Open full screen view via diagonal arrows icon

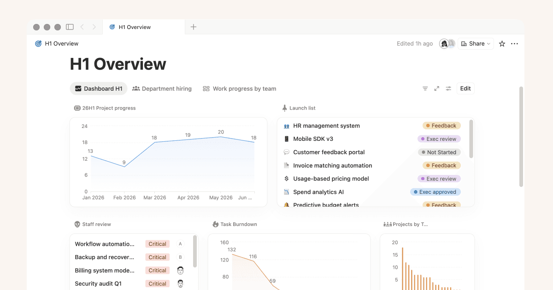coord(436,88)
